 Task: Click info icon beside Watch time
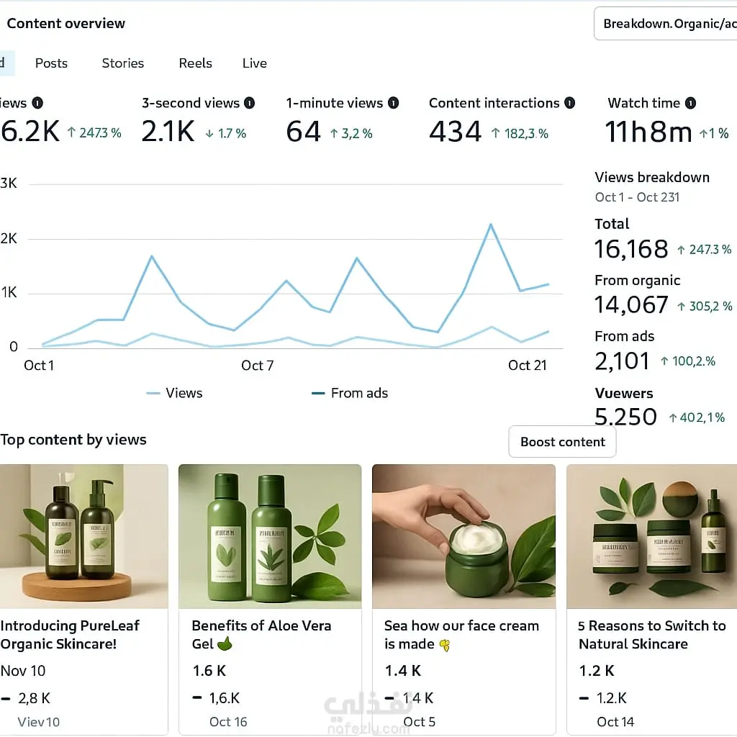690,103
